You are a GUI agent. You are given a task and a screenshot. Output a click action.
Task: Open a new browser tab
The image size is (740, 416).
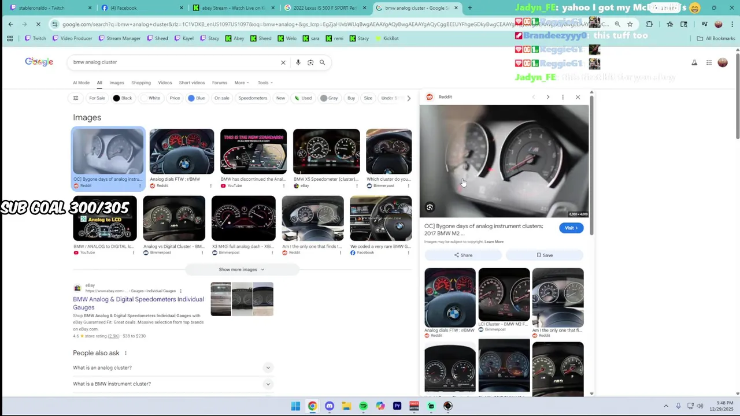tap(469, 8)
